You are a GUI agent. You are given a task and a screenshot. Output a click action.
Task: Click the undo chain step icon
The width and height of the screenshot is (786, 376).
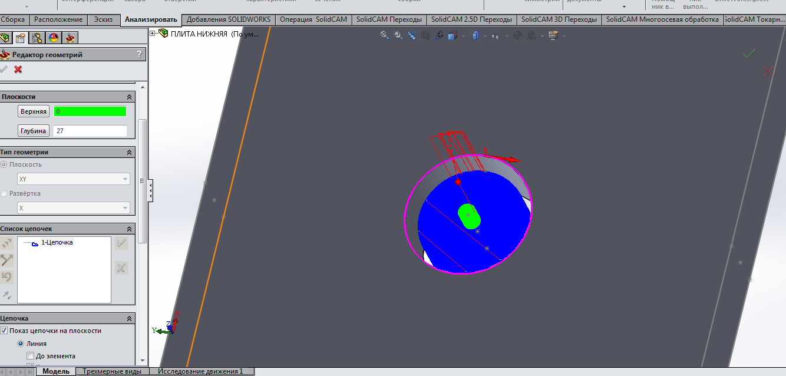(6, 277)
